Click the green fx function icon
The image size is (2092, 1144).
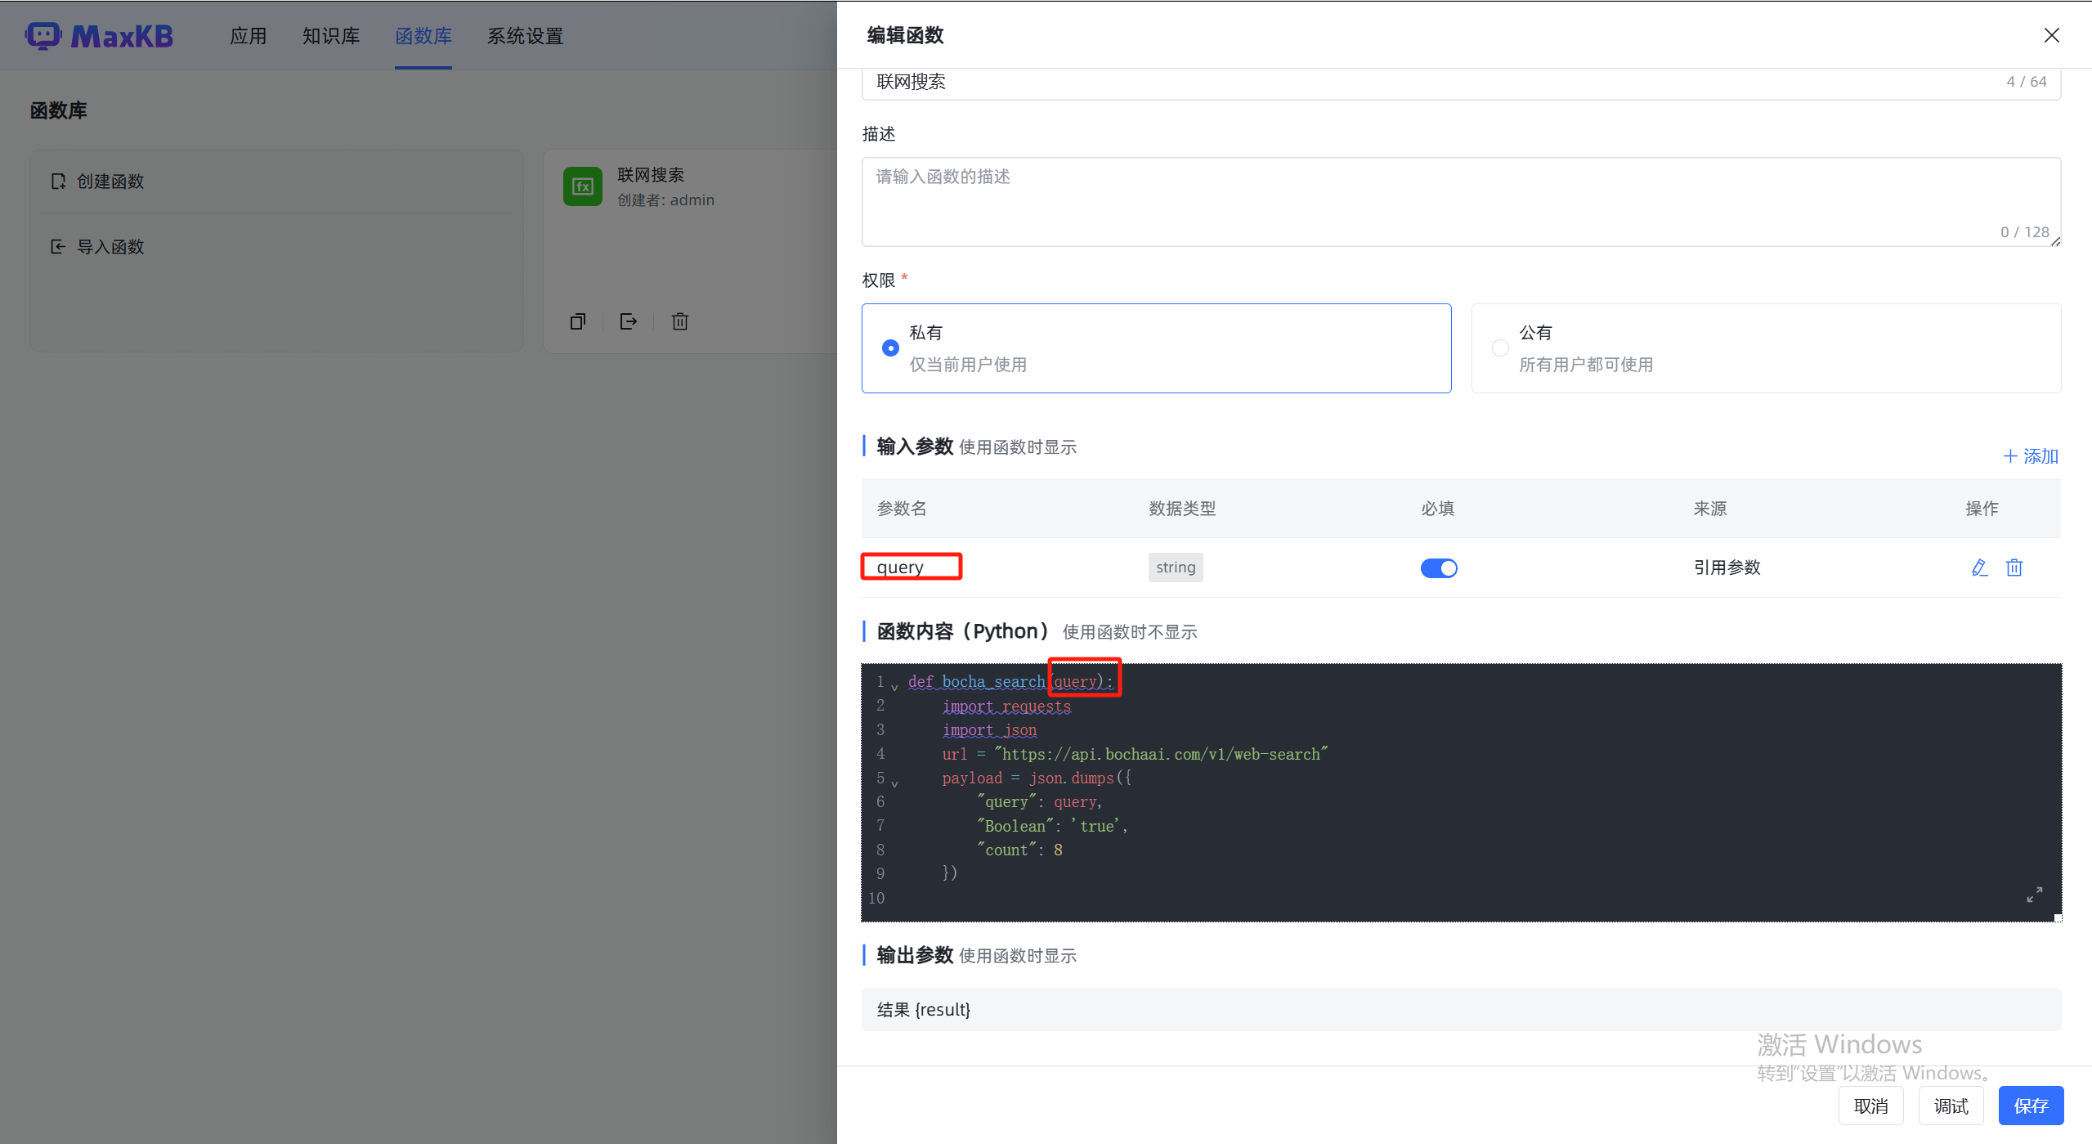[x=583, y=186]
